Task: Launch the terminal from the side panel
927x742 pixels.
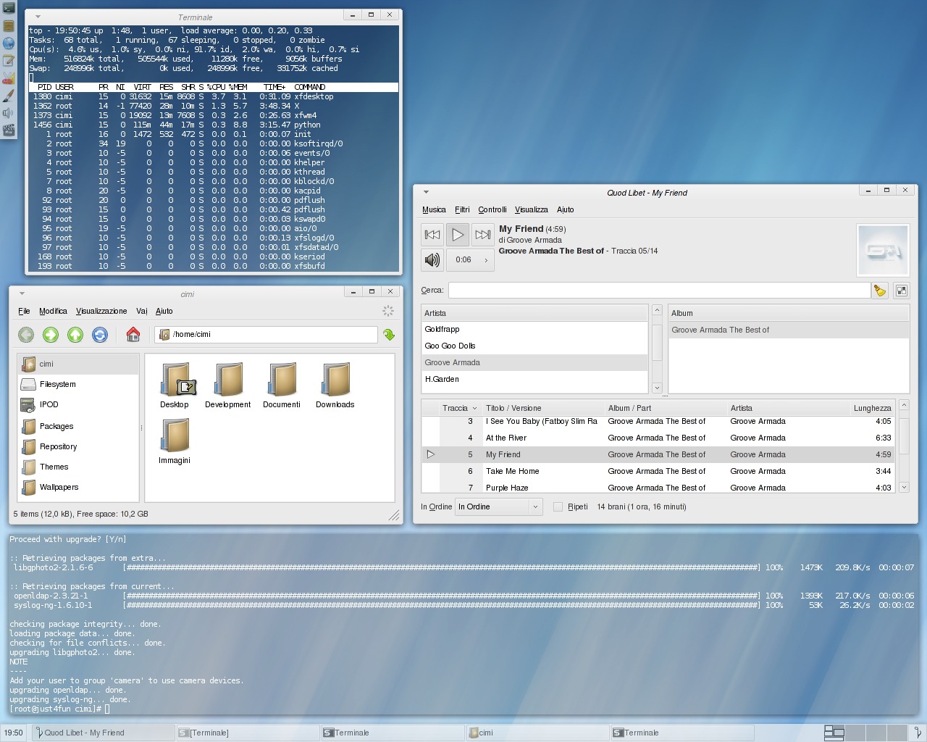Action: pyautogui.click(x=9, y=8)
